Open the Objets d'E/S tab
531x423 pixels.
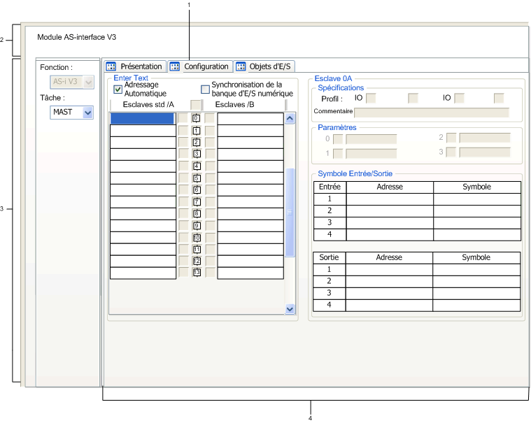point(264,66)
